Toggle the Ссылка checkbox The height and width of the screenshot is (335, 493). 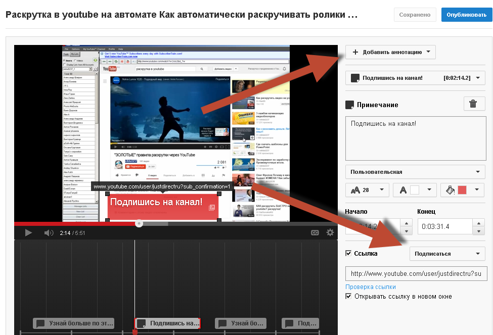(348, 253)
